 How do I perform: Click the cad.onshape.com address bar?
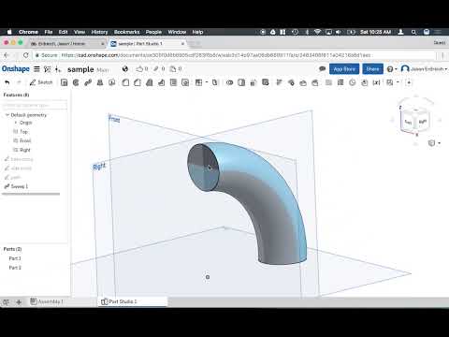(235, 55)
